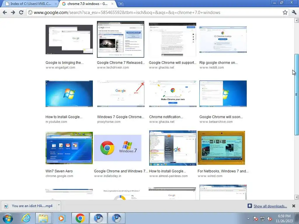The height and width of the screenshot is (224, 299).
Task: Click the scrollbar up arrow
Action: (296, 20)
